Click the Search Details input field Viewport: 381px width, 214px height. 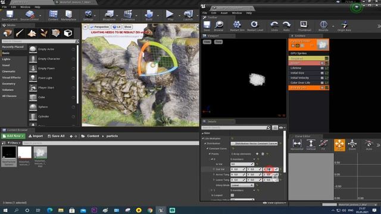tap(236, 128)
